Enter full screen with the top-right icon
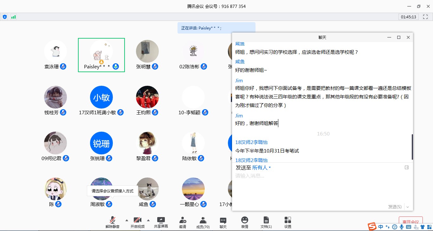The image size is (433, 231). [425, 17]
